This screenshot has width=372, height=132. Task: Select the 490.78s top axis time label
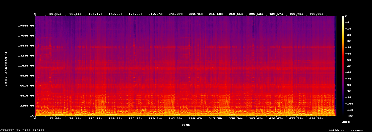[316, 14]
